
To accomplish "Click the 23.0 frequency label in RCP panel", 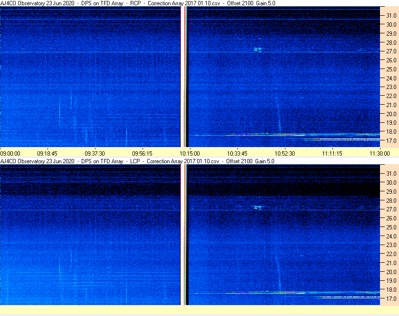I will pos(391,87).
